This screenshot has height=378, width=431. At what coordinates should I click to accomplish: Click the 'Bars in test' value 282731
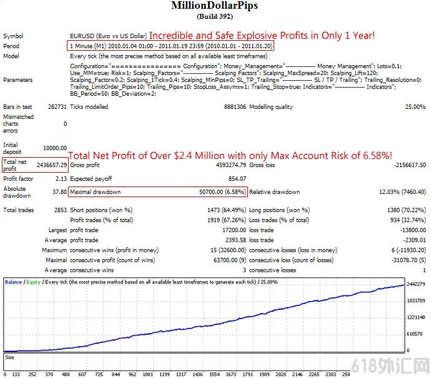(57, 107)
